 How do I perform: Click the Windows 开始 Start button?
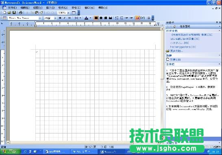10,152
